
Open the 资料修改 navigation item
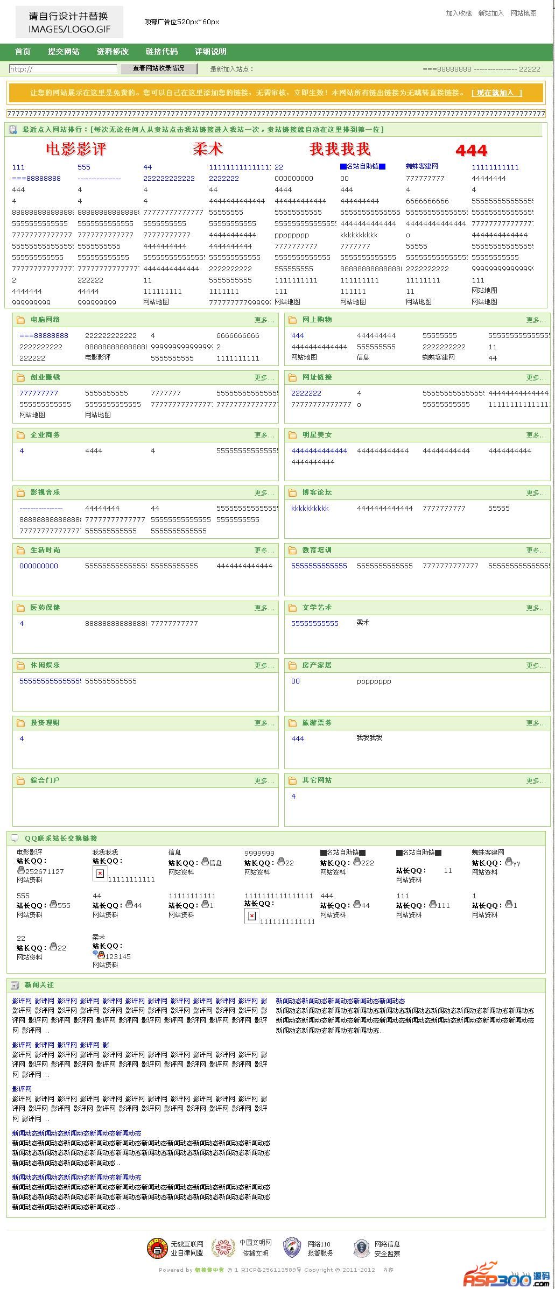tap(113, 52)
